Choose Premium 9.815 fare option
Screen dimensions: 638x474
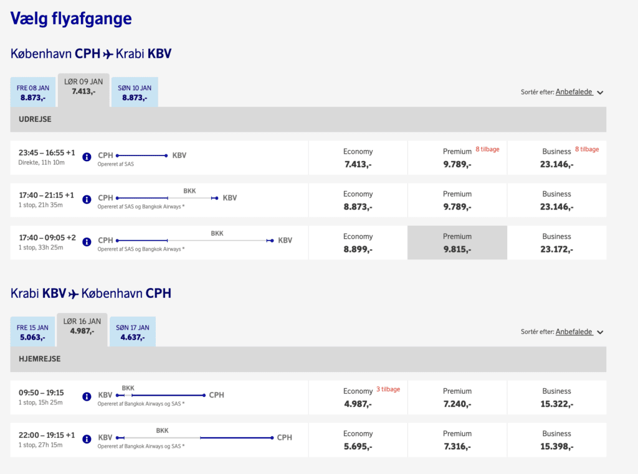click(457, 243)
